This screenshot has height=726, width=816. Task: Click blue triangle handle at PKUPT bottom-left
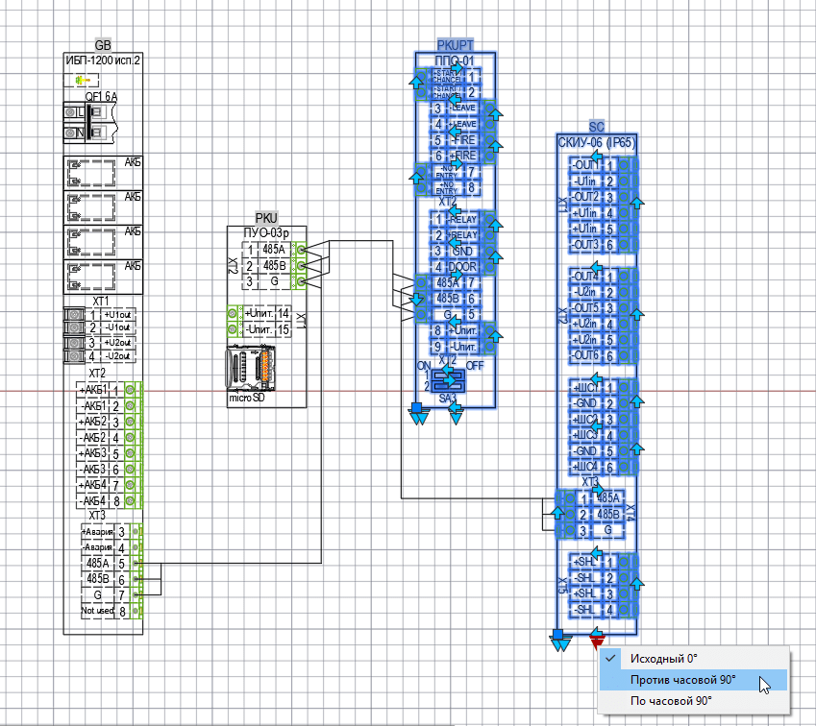tap(417, 415)
